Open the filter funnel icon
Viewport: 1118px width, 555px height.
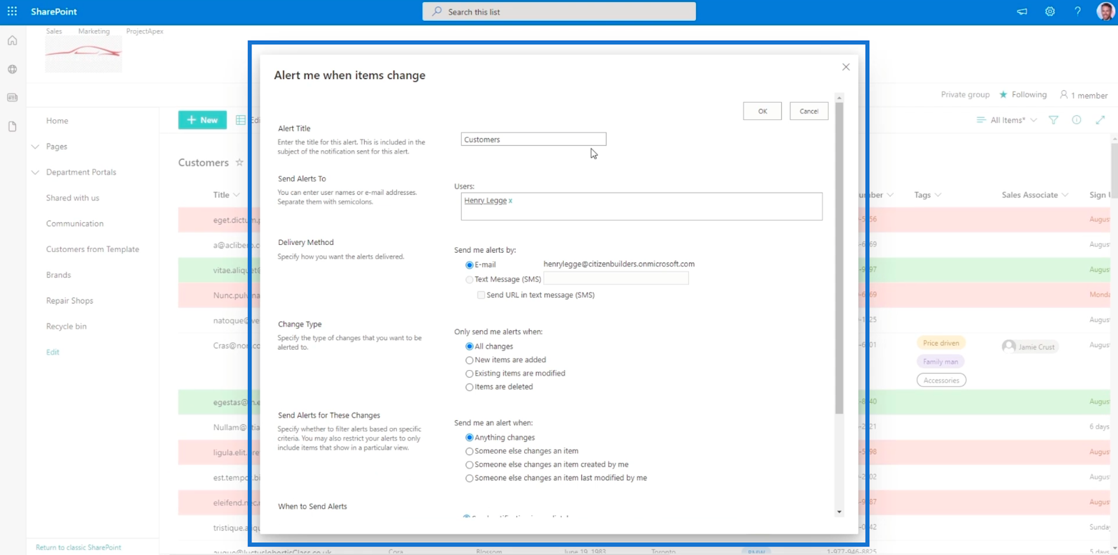pyautogui.click(x=1053, y=120)
